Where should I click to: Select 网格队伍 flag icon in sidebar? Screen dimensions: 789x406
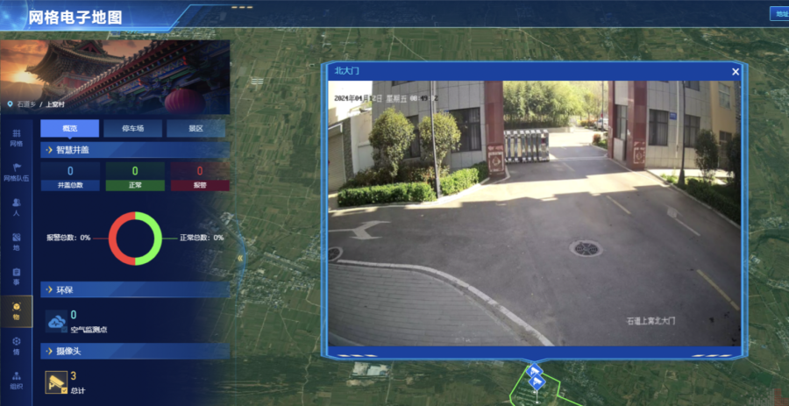pyautogui.click(x=16, y=171)
